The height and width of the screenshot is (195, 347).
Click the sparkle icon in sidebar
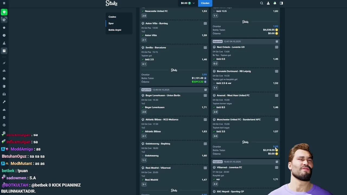coord(4,63)
